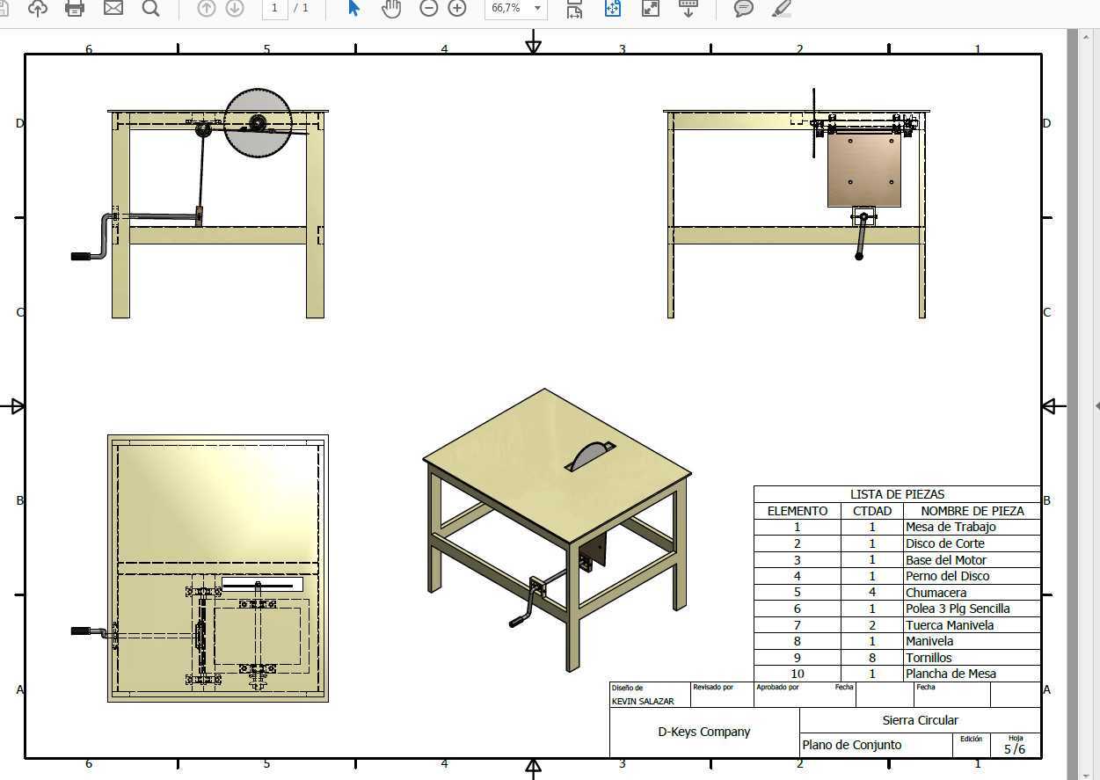Zoom out with minus button

tap(428, 8)
